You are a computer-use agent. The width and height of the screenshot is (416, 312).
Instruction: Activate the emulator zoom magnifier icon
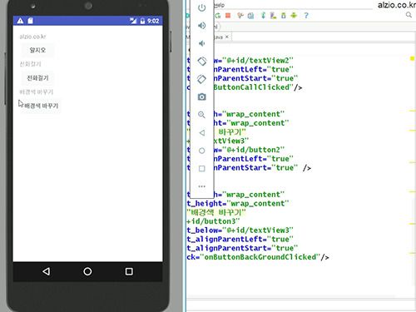(x=201, y=115)
